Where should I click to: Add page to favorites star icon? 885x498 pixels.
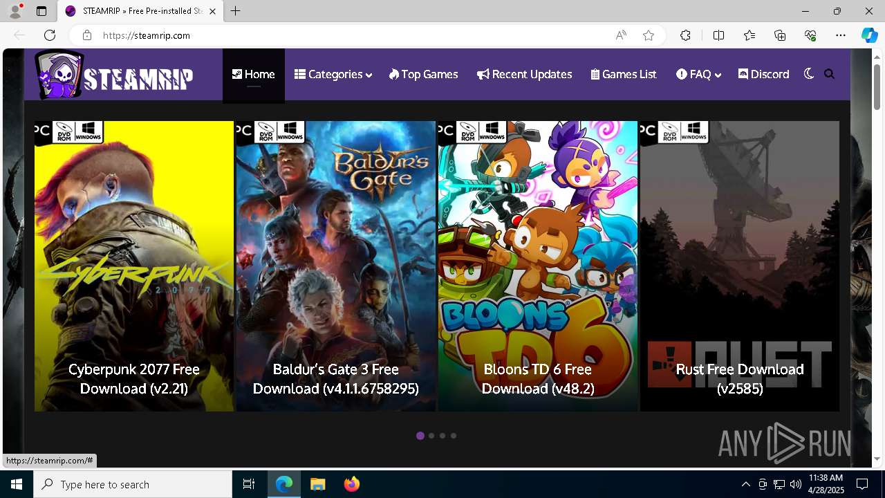649,35
